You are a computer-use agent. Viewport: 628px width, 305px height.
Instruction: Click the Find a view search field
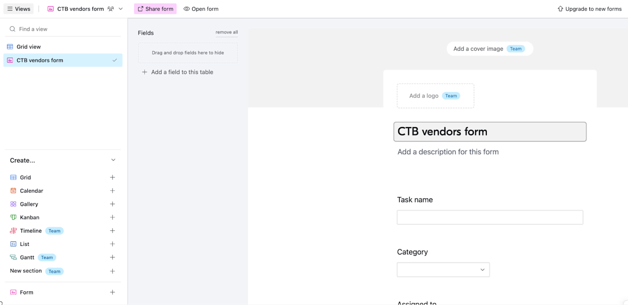(x=63, y=29)
